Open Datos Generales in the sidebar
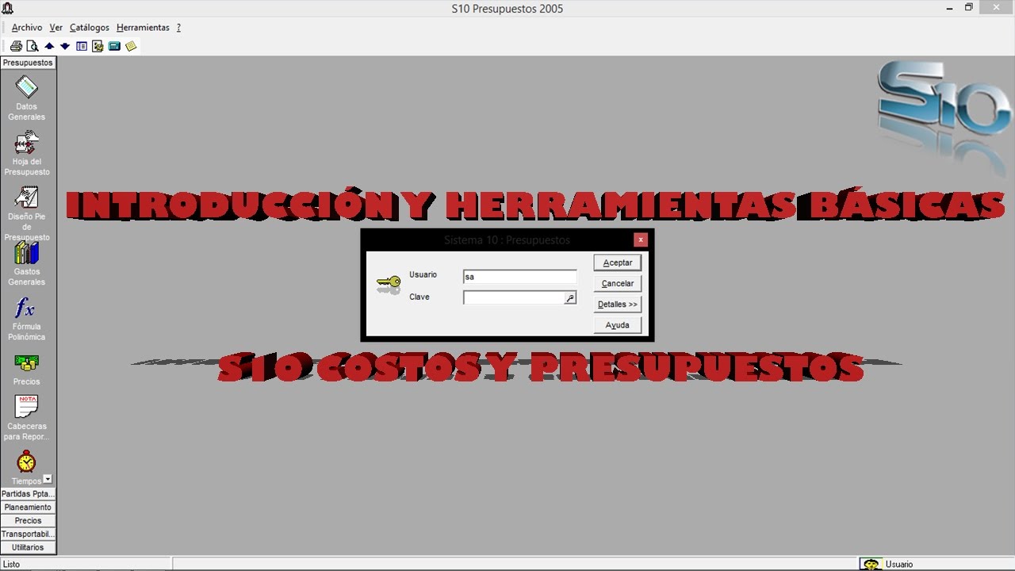The image size is (1015, 571). pyautogui.click(x=27, y=98)
